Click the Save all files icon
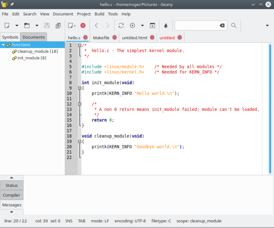Viewport: 274px width, 228px height. (x=58, y=25)
